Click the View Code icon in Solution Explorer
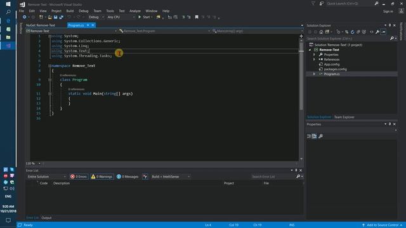 click(x=372, y=32)
